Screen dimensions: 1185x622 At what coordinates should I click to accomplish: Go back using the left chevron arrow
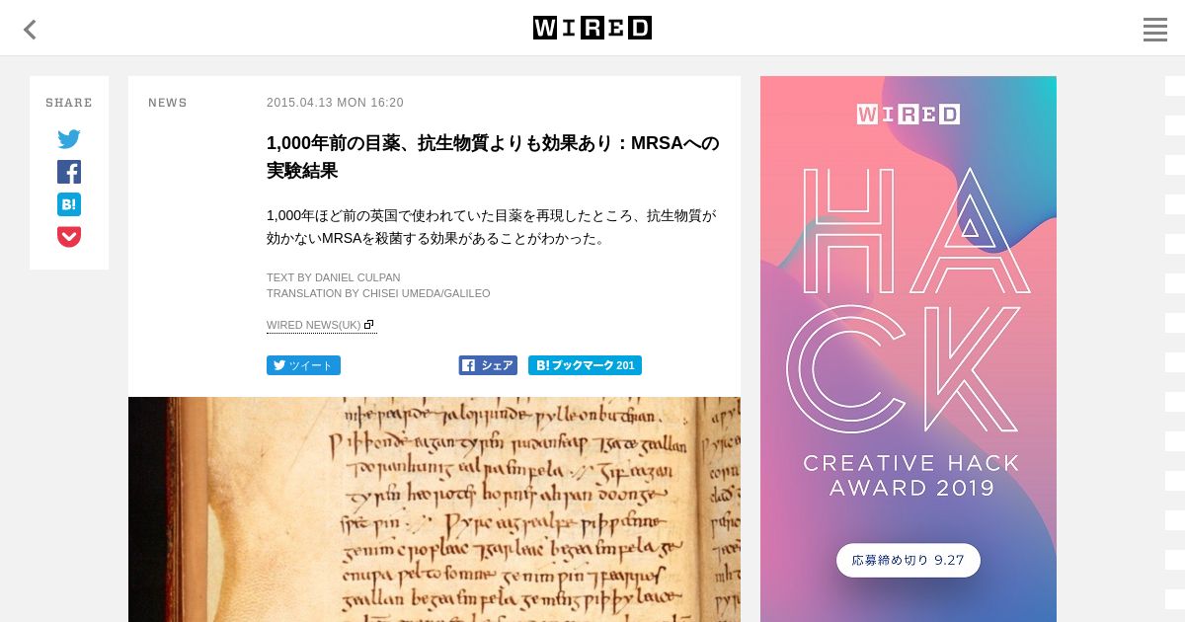tap(30, 30)
